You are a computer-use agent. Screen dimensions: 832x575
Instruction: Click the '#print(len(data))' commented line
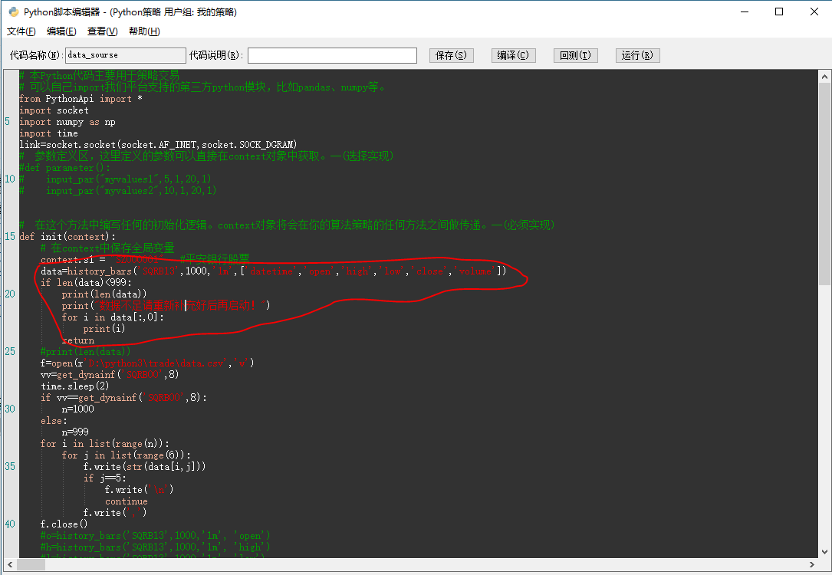tap(85, 352)
